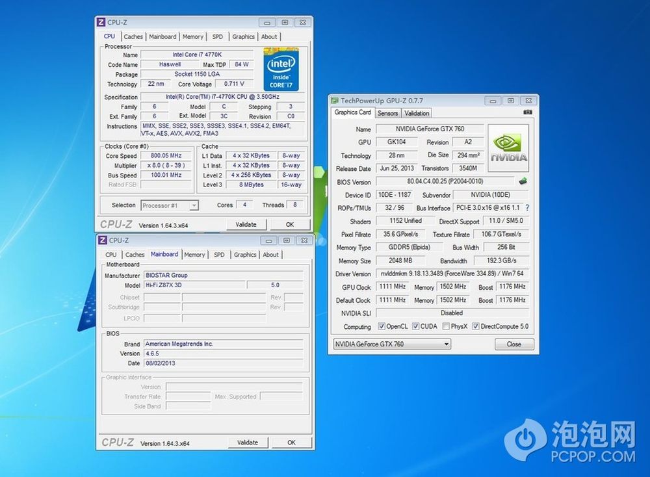This screenshot has width=650, height=477.
Task: Click the green BIOS save chip icon
Action: (x=523, y=181)
